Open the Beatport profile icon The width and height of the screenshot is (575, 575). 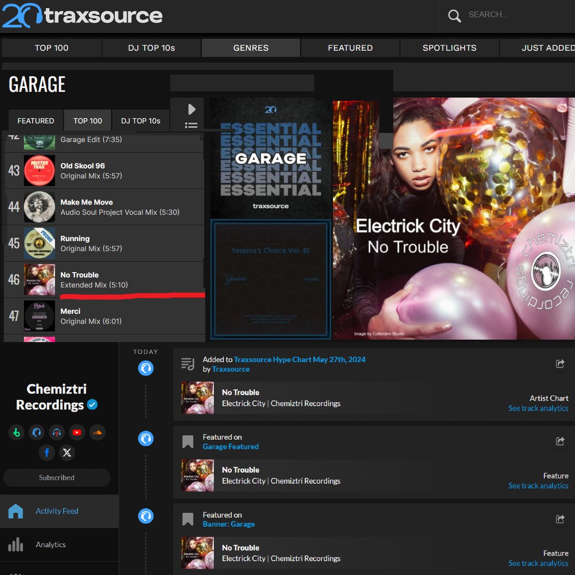tap(16, 433)
